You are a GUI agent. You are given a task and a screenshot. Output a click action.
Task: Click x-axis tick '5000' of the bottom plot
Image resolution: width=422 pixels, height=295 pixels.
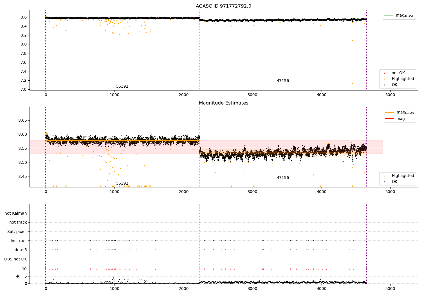coord(390,289)
